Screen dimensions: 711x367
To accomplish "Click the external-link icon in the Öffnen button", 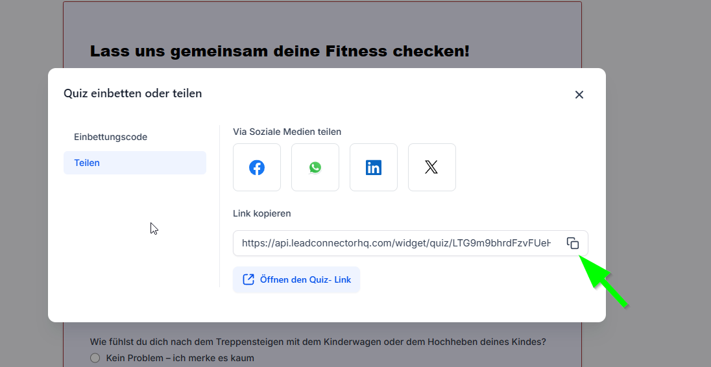I will click(248, 279).
